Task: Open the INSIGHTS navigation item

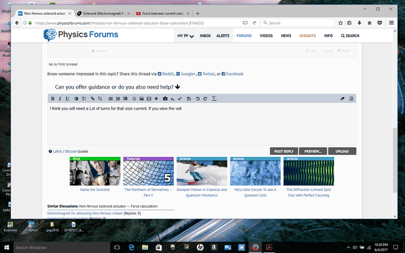Action: [307, 36]
